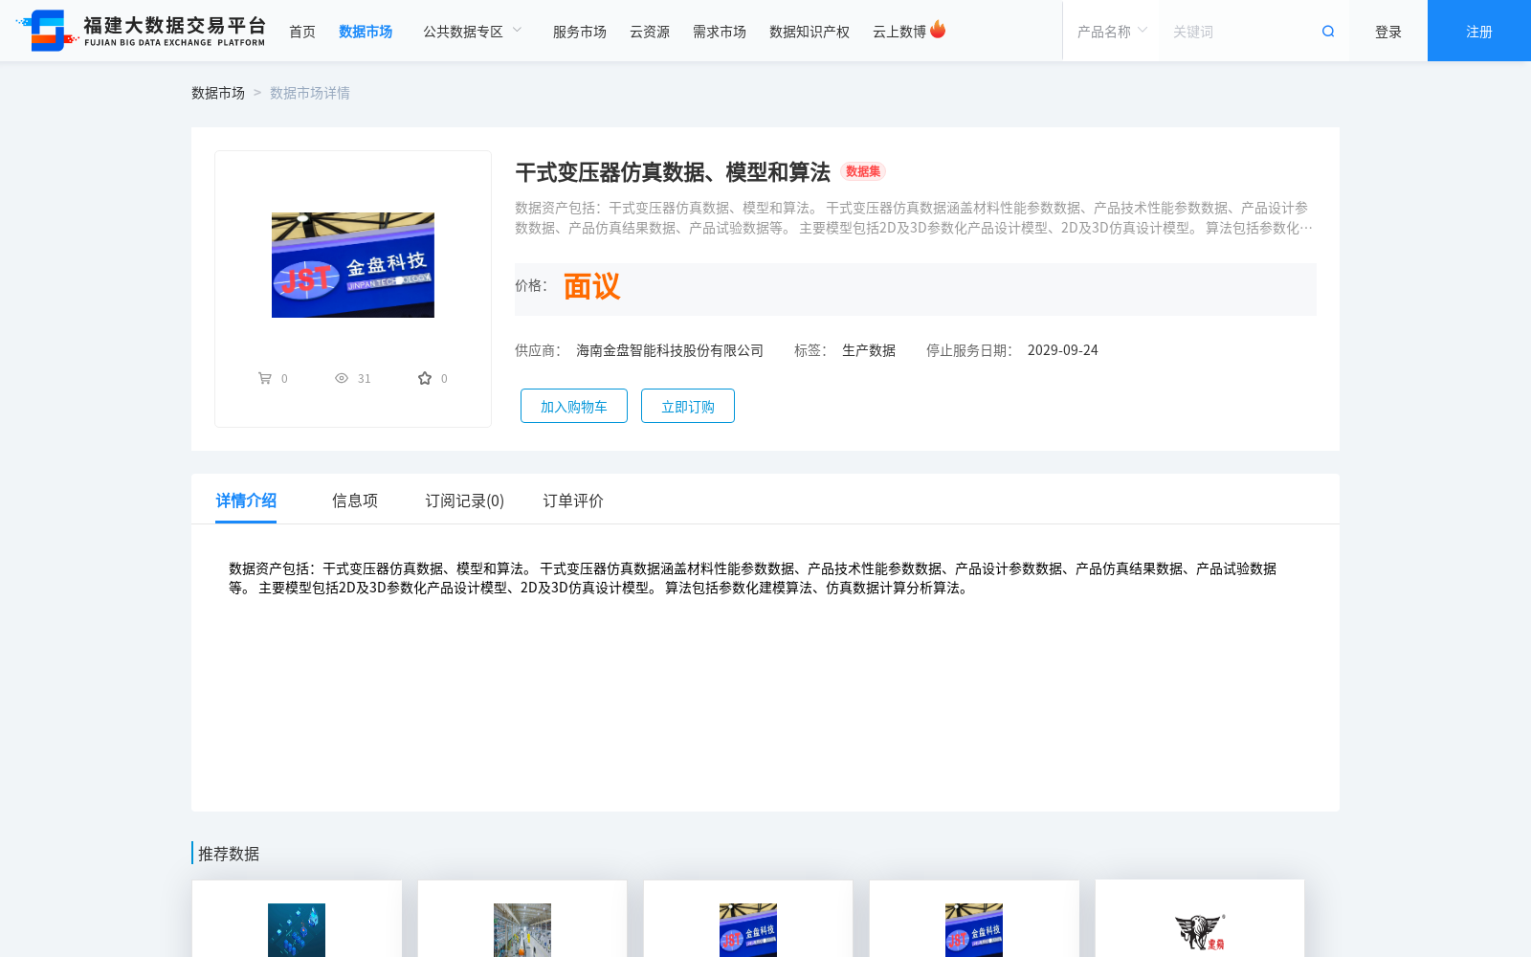Go to 首页 in the navigation

(302, 32)
